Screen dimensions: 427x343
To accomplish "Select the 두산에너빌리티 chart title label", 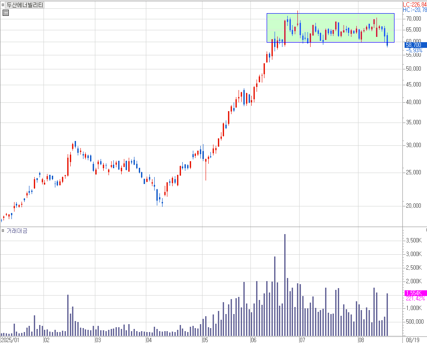I will coord(25,5).
